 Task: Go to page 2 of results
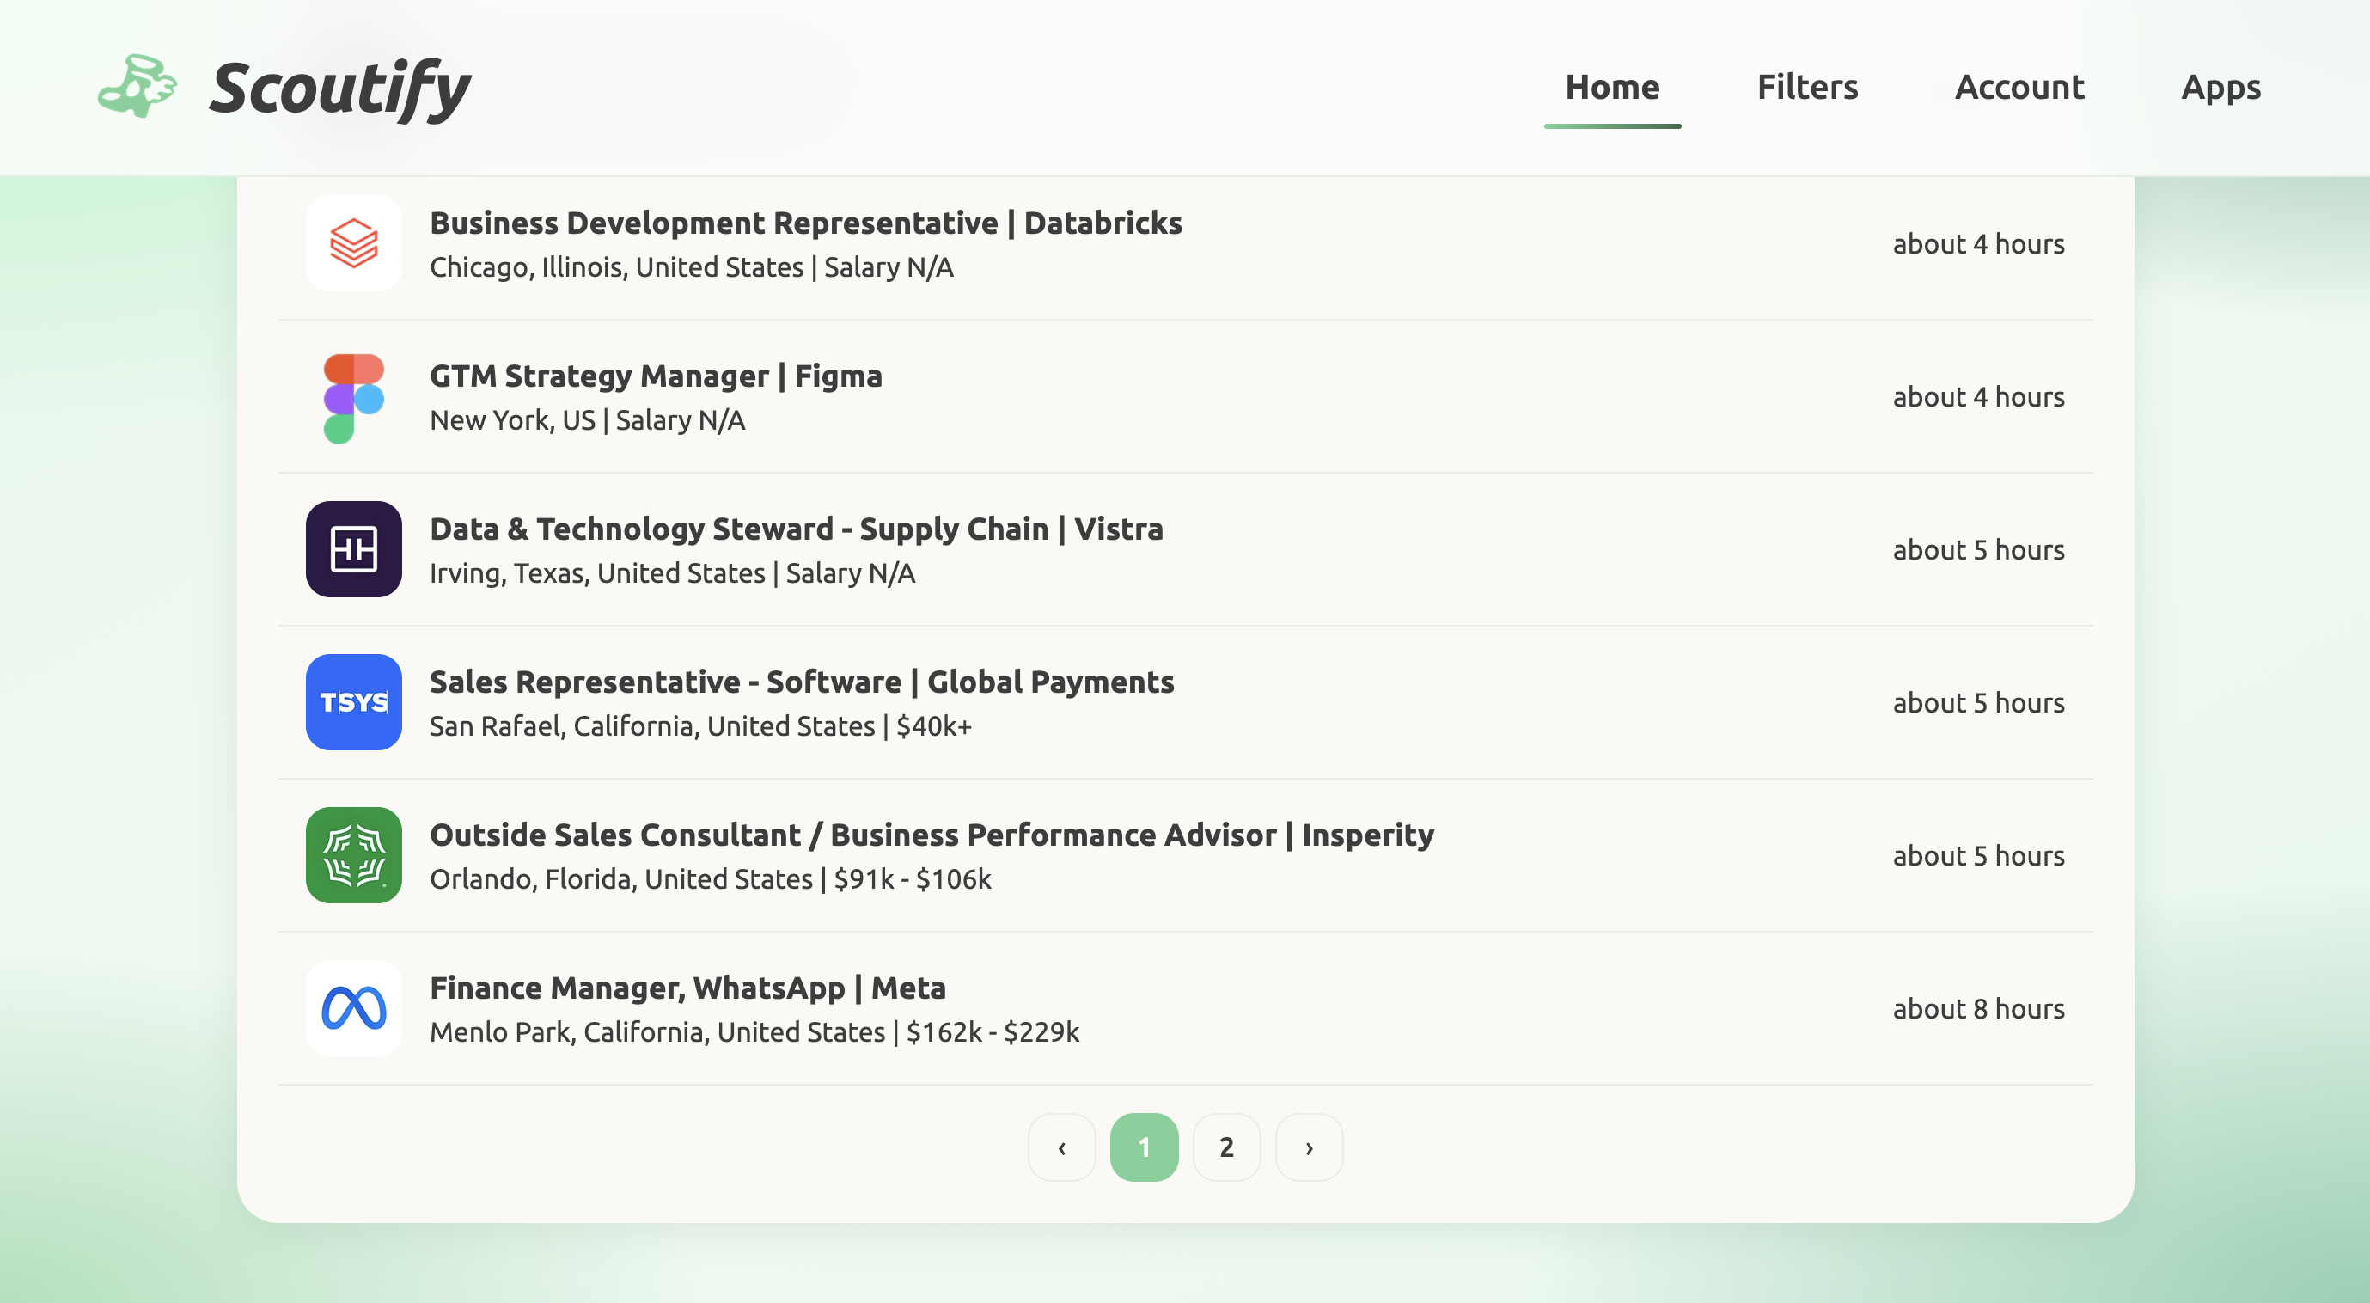(x=1226, y=1147)
